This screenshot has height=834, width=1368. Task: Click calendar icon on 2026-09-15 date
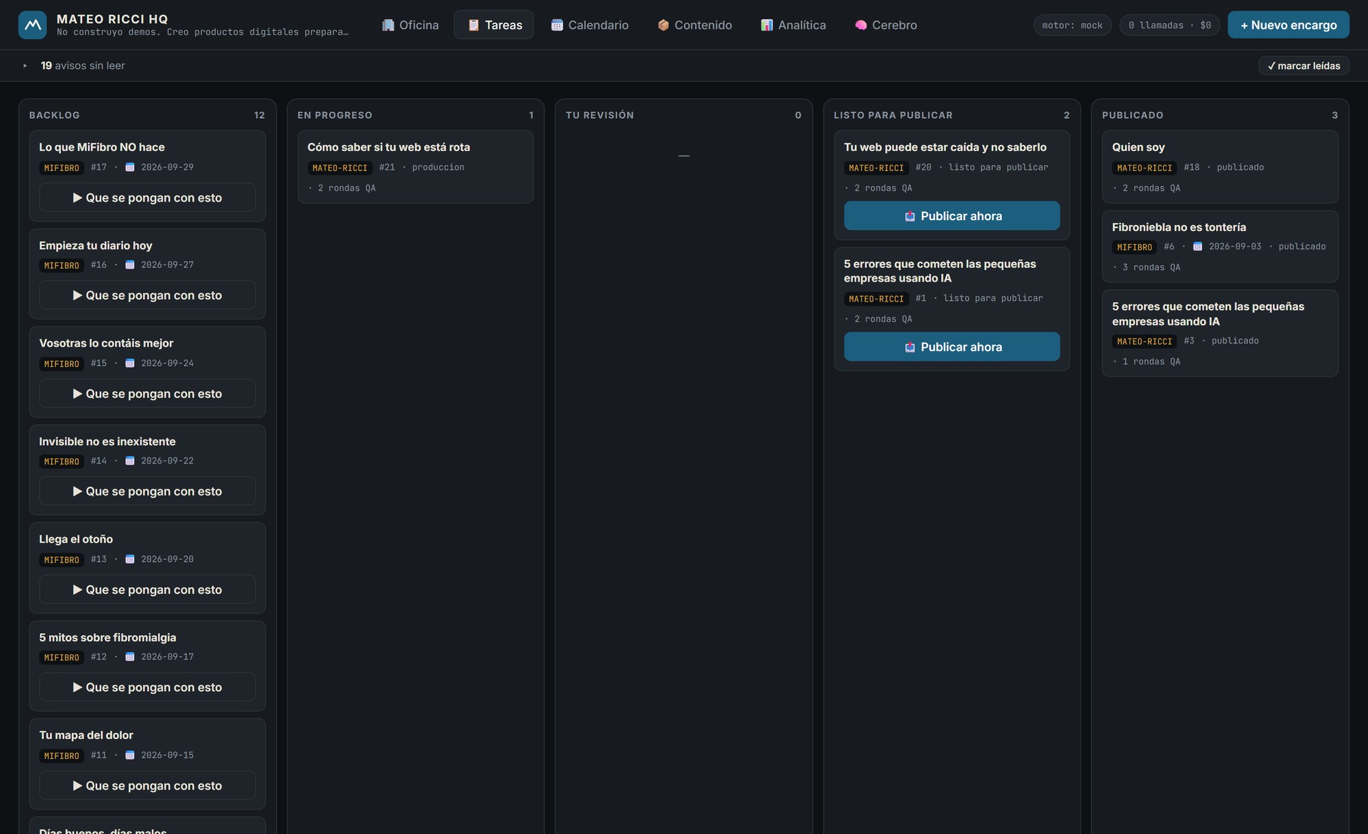(130, 756)
